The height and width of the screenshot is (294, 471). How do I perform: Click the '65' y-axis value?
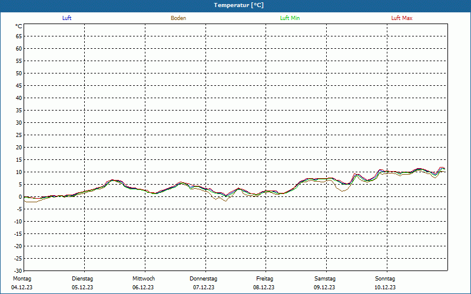(19, 36)
